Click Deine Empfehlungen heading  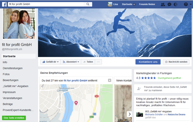54,73
